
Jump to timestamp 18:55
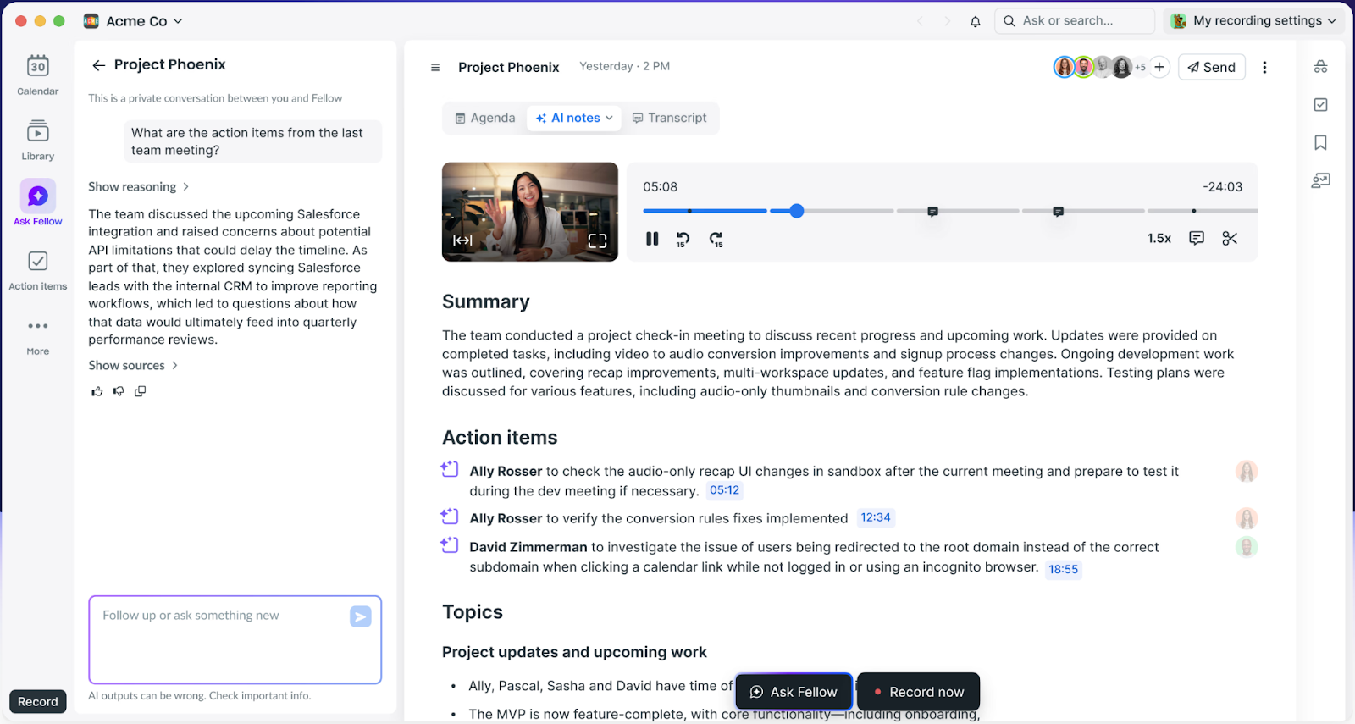[x=1064, y=569]
